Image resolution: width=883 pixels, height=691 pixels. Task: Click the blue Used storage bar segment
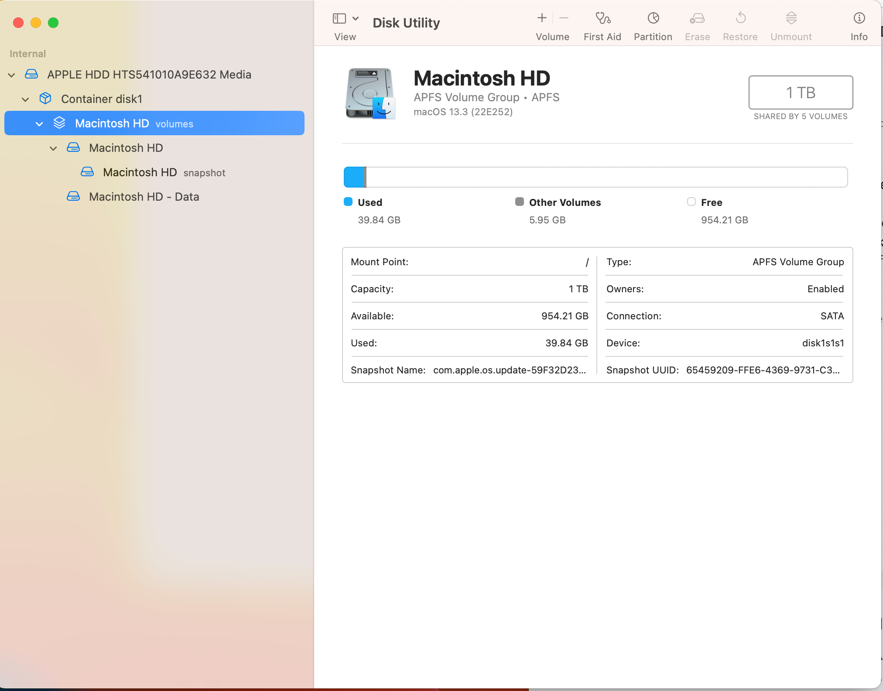pos(354,177)
